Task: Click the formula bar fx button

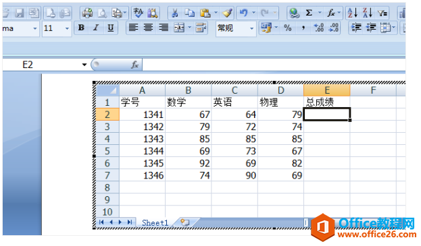Action: click(x=134, y=65)
